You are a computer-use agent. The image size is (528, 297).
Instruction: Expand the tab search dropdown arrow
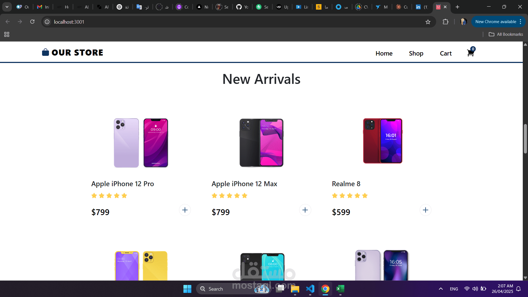click(x=7, y=7)
